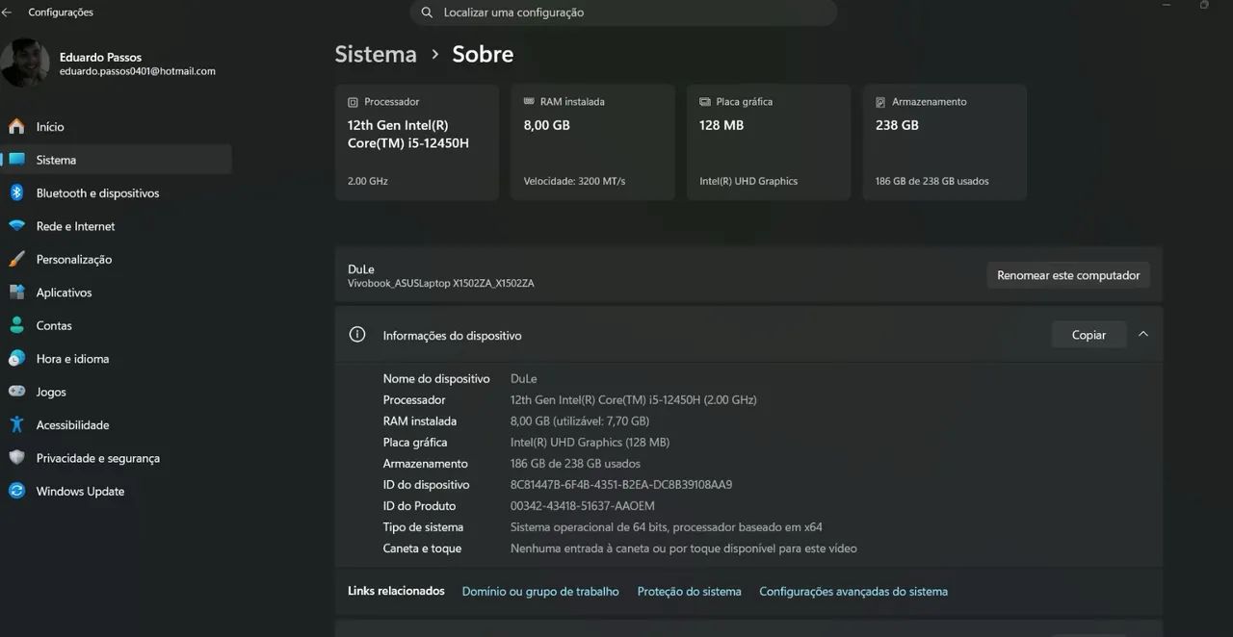Viewport: 1233px width, 637px height.
Task: Click the Armazenamento card icon
Action: 880,102
